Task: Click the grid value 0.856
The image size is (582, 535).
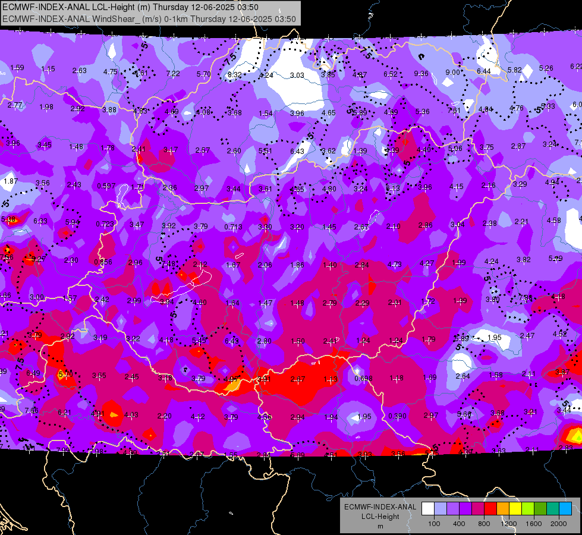Action: 103,262
